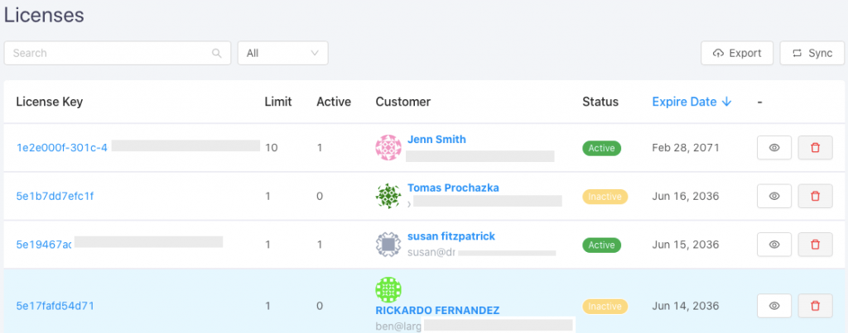The image size is (848, 333).
Task: Delete susan fitzpatrick's license
Action: pyautogui.click(x=815, y=245)
